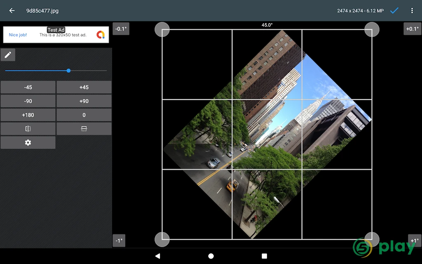
Task: Click the 2474 x 2474 - 6.12 MP size text
Action: (x=360, y=11)
